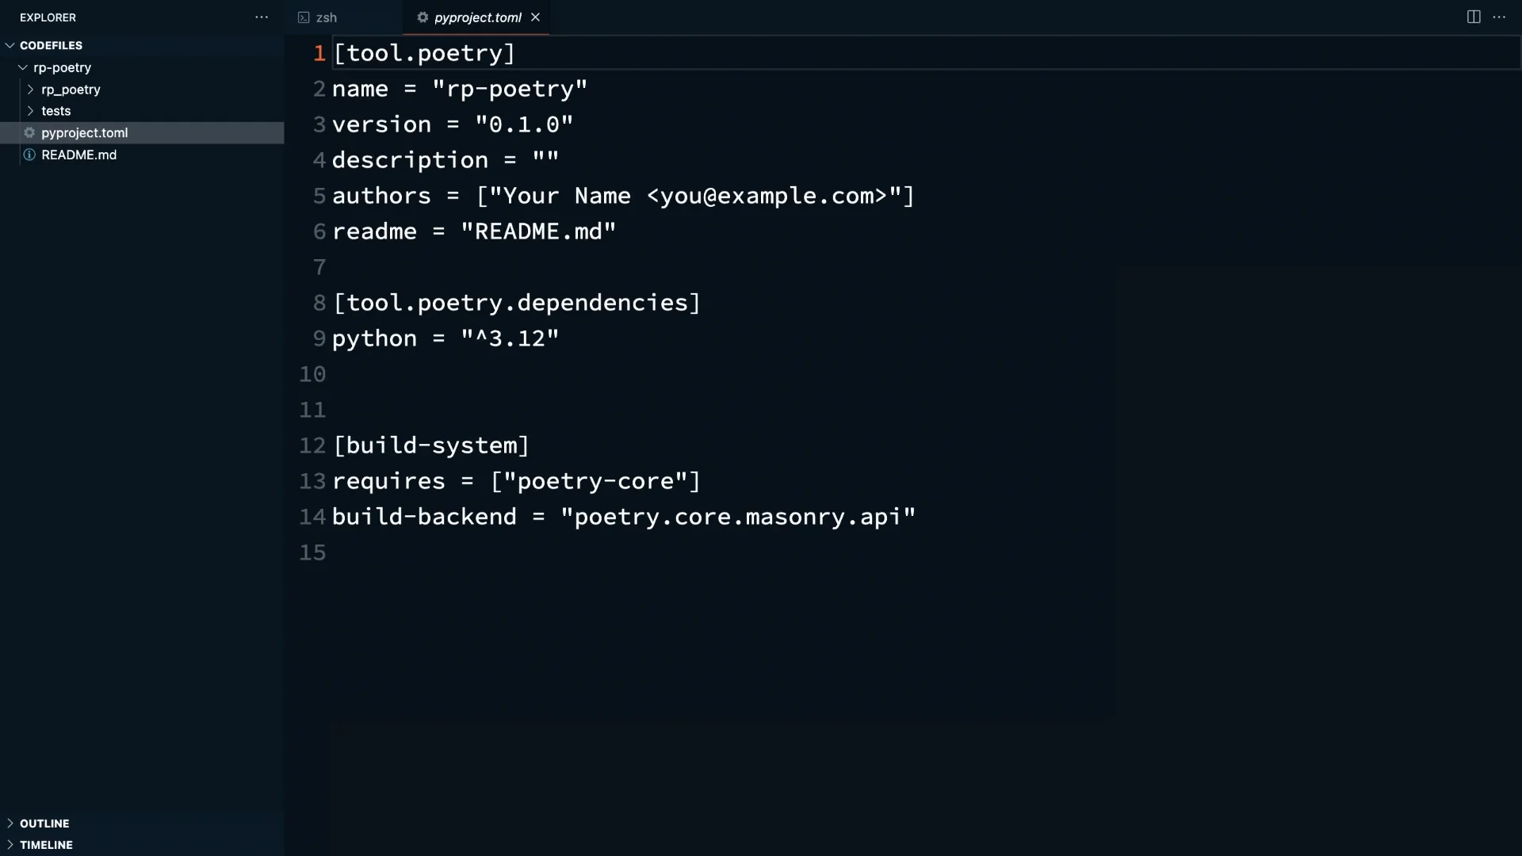Open Explorer views and more actions ellipsis
The width and height of the screenshot is (1522, 856).
coord(262,17)
